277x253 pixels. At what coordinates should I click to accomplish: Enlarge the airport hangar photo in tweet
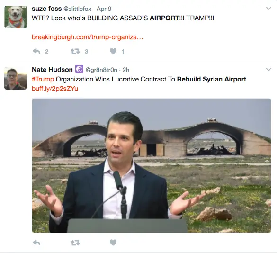tap(152, 165)
